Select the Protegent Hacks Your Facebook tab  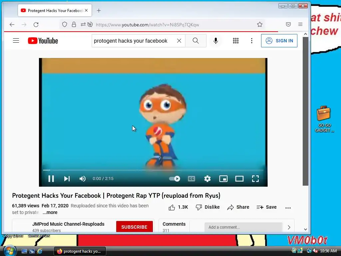(55, 10)
